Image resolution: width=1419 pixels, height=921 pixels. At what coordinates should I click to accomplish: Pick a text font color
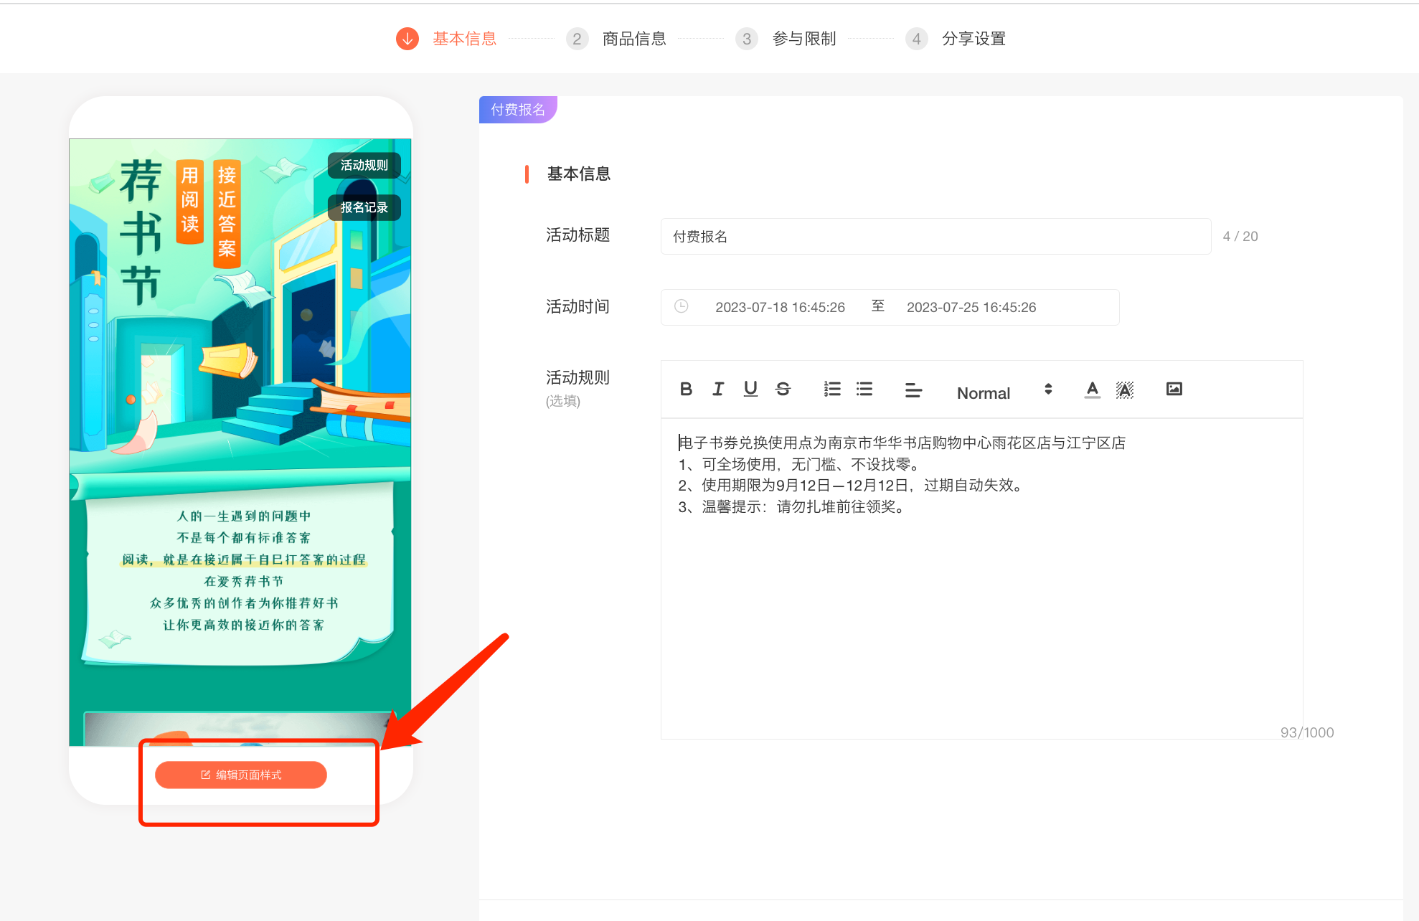tap(1092, 389)
